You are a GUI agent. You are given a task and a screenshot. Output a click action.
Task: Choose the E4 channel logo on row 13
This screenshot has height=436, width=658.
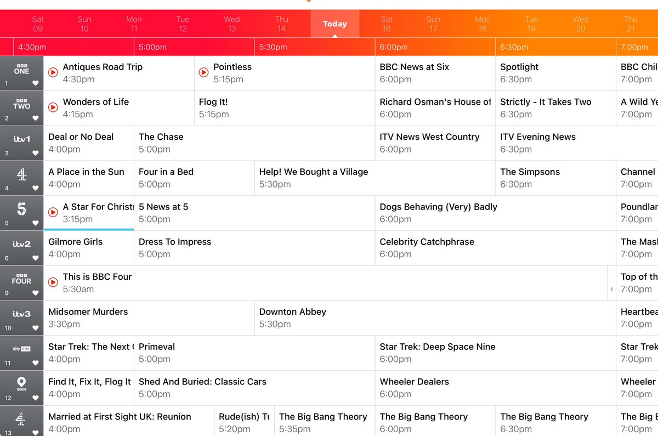pyautogui.click(x=21, y=418)
